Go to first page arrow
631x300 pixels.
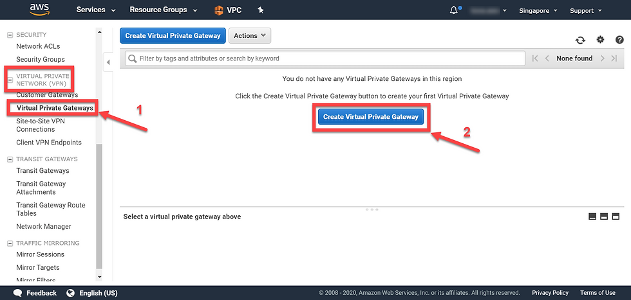535,58
